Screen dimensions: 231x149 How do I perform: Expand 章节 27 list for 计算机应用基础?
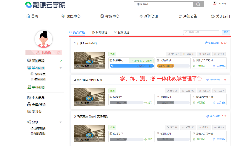(x=173, y=54)
